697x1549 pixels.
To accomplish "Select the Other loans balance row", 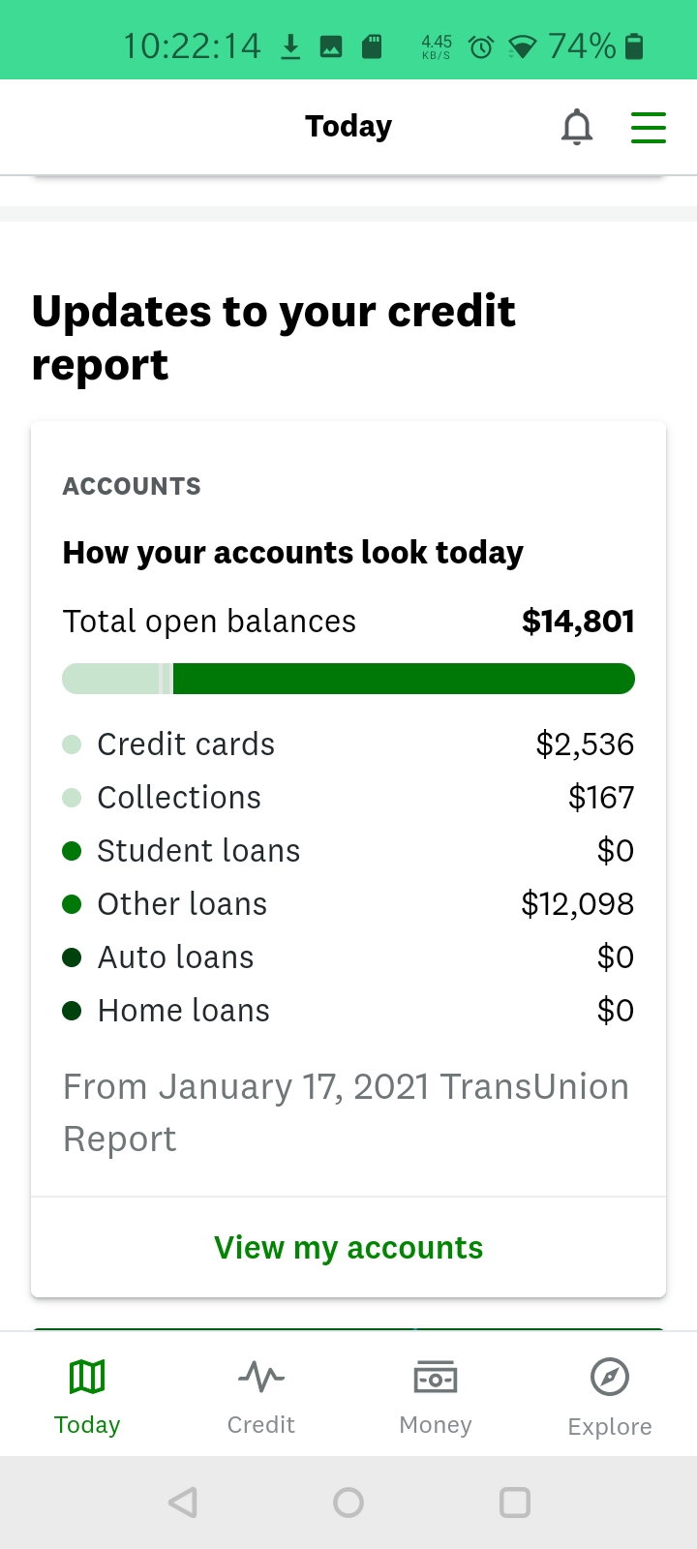I will 348,904.
